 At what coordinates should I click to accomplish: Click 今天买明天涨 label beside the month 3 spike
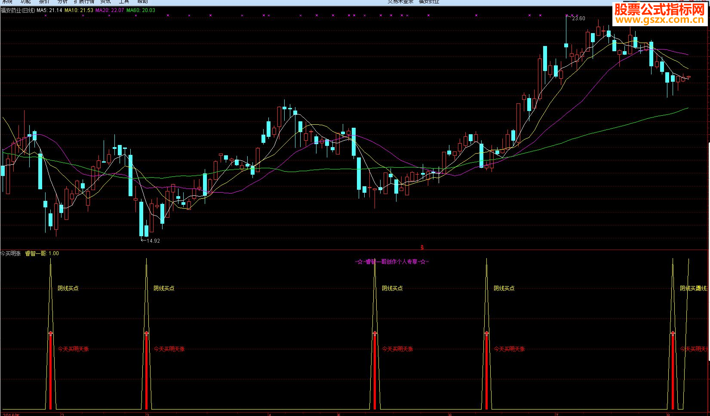pyautogui.click(x=169, y=349)
